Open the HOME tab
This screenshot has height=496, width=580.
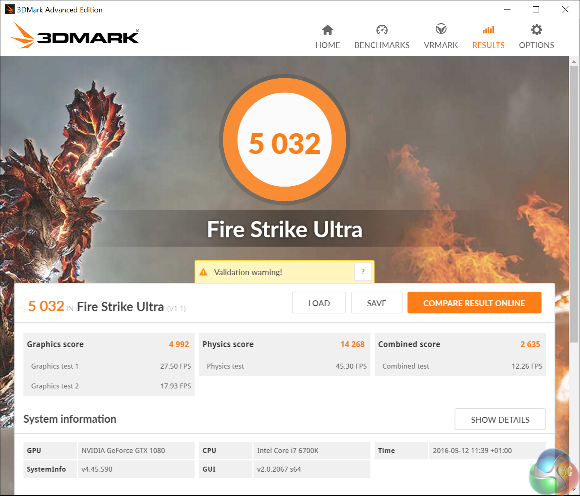[328, 36]
